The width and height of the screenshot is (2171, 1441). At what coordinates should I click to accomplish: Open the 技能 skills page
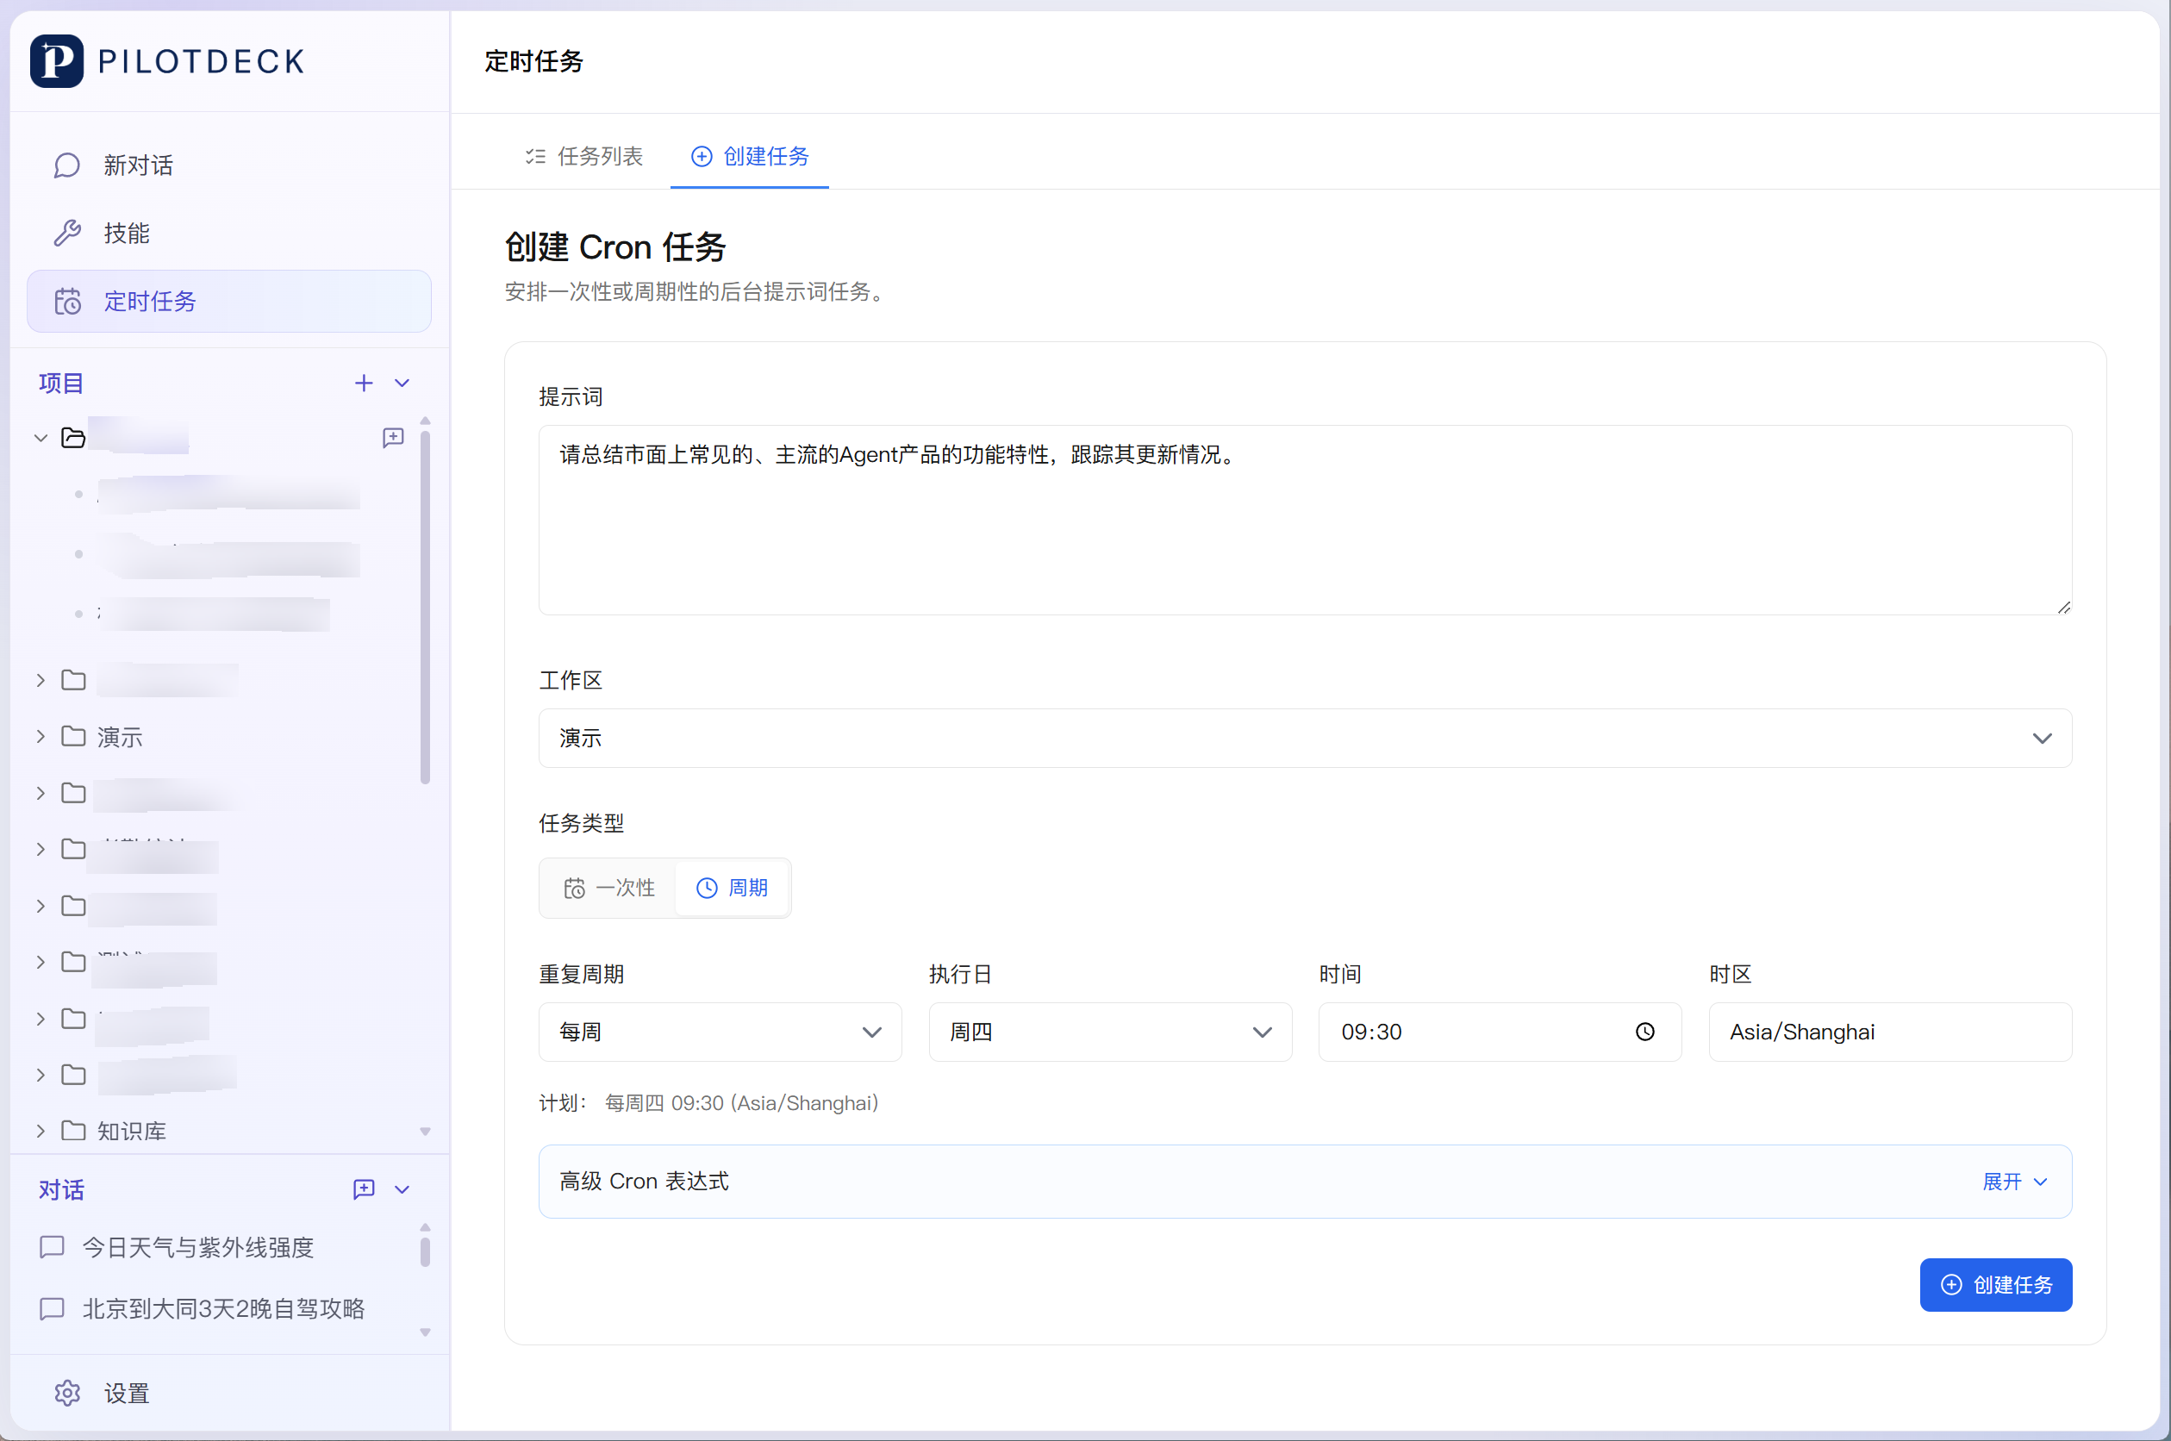click(x=228, y=234)
